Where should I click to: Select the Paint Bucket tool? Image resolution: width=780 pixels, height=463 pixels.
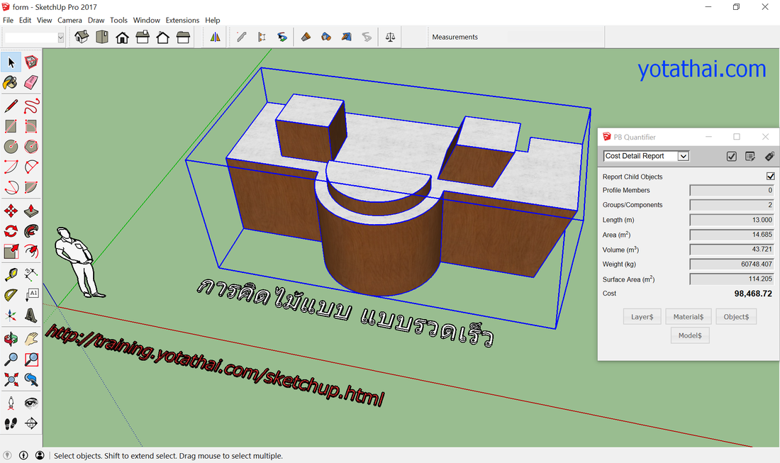11,82
